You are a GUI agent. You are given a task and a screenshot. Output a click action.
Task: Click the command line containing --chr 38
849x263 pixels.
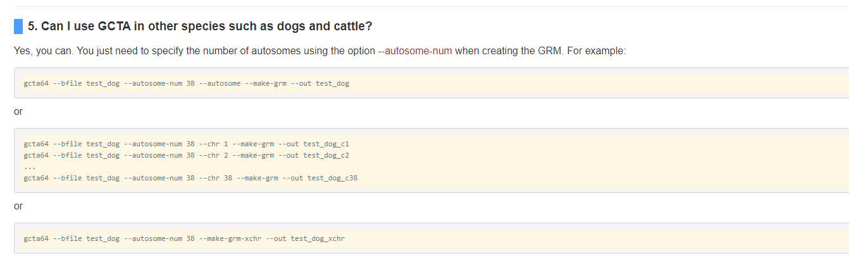pyautogui.click(x=190, y=178)
